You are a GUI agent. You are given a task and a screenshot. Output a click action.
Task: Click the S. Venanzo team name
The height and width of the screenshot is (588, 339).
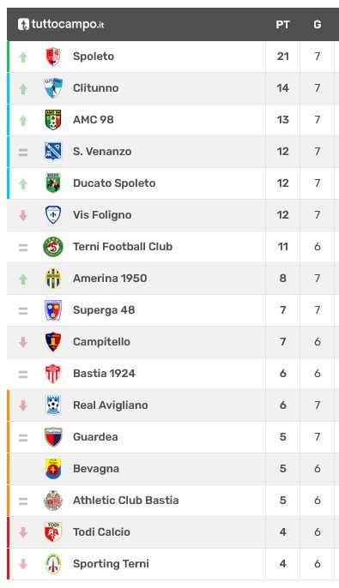click(102, 152)
